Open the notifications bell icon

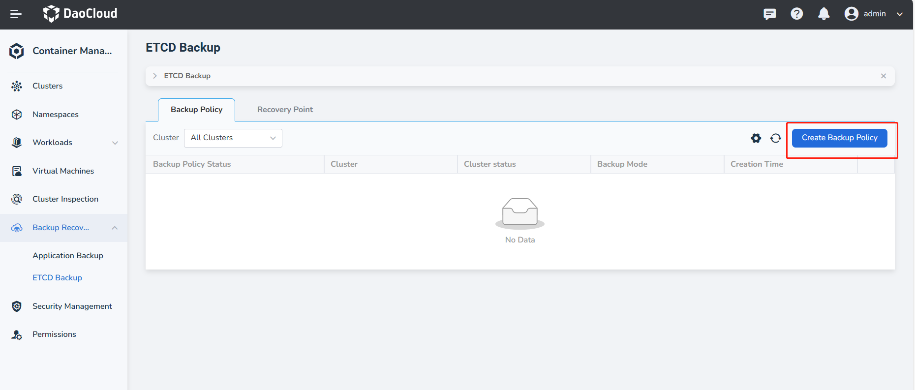(823, 14)
